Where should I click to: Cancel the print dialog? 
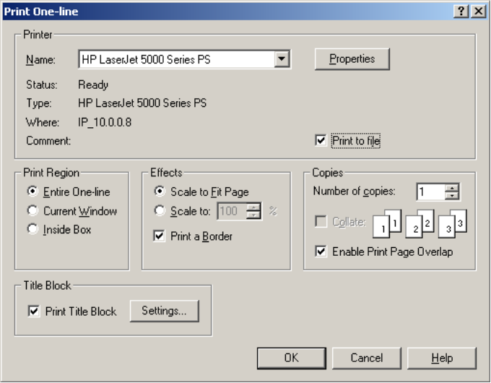pos(367,358)
